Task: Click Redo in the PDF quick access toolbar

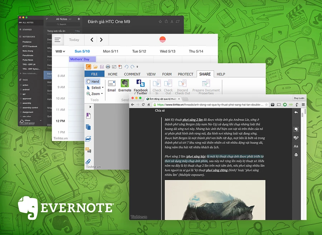Action: [x=132, y=67]
